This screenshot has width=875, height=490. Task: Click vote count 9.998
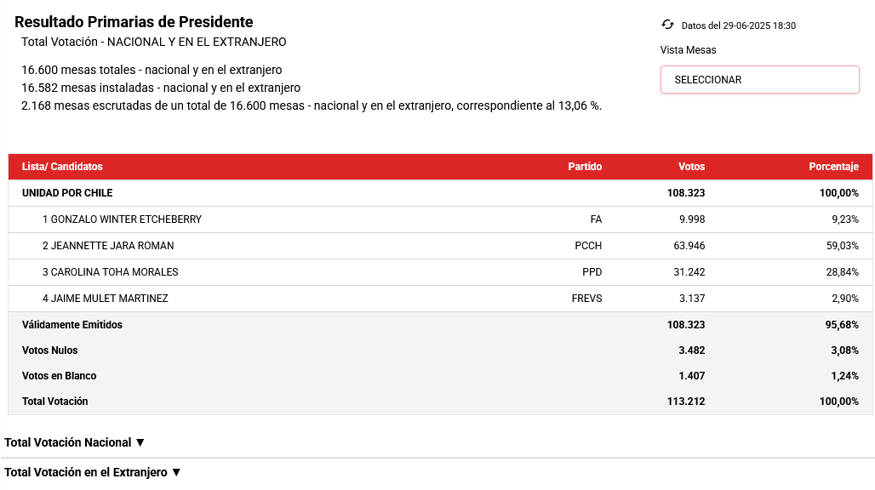click(x=692, y=219)
